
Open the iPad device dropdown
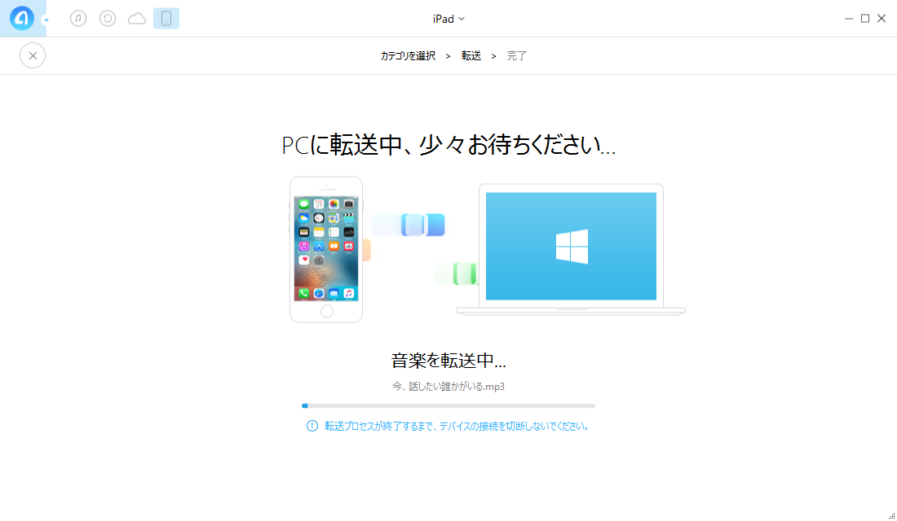pyautogui.click(x=448, y=19)
